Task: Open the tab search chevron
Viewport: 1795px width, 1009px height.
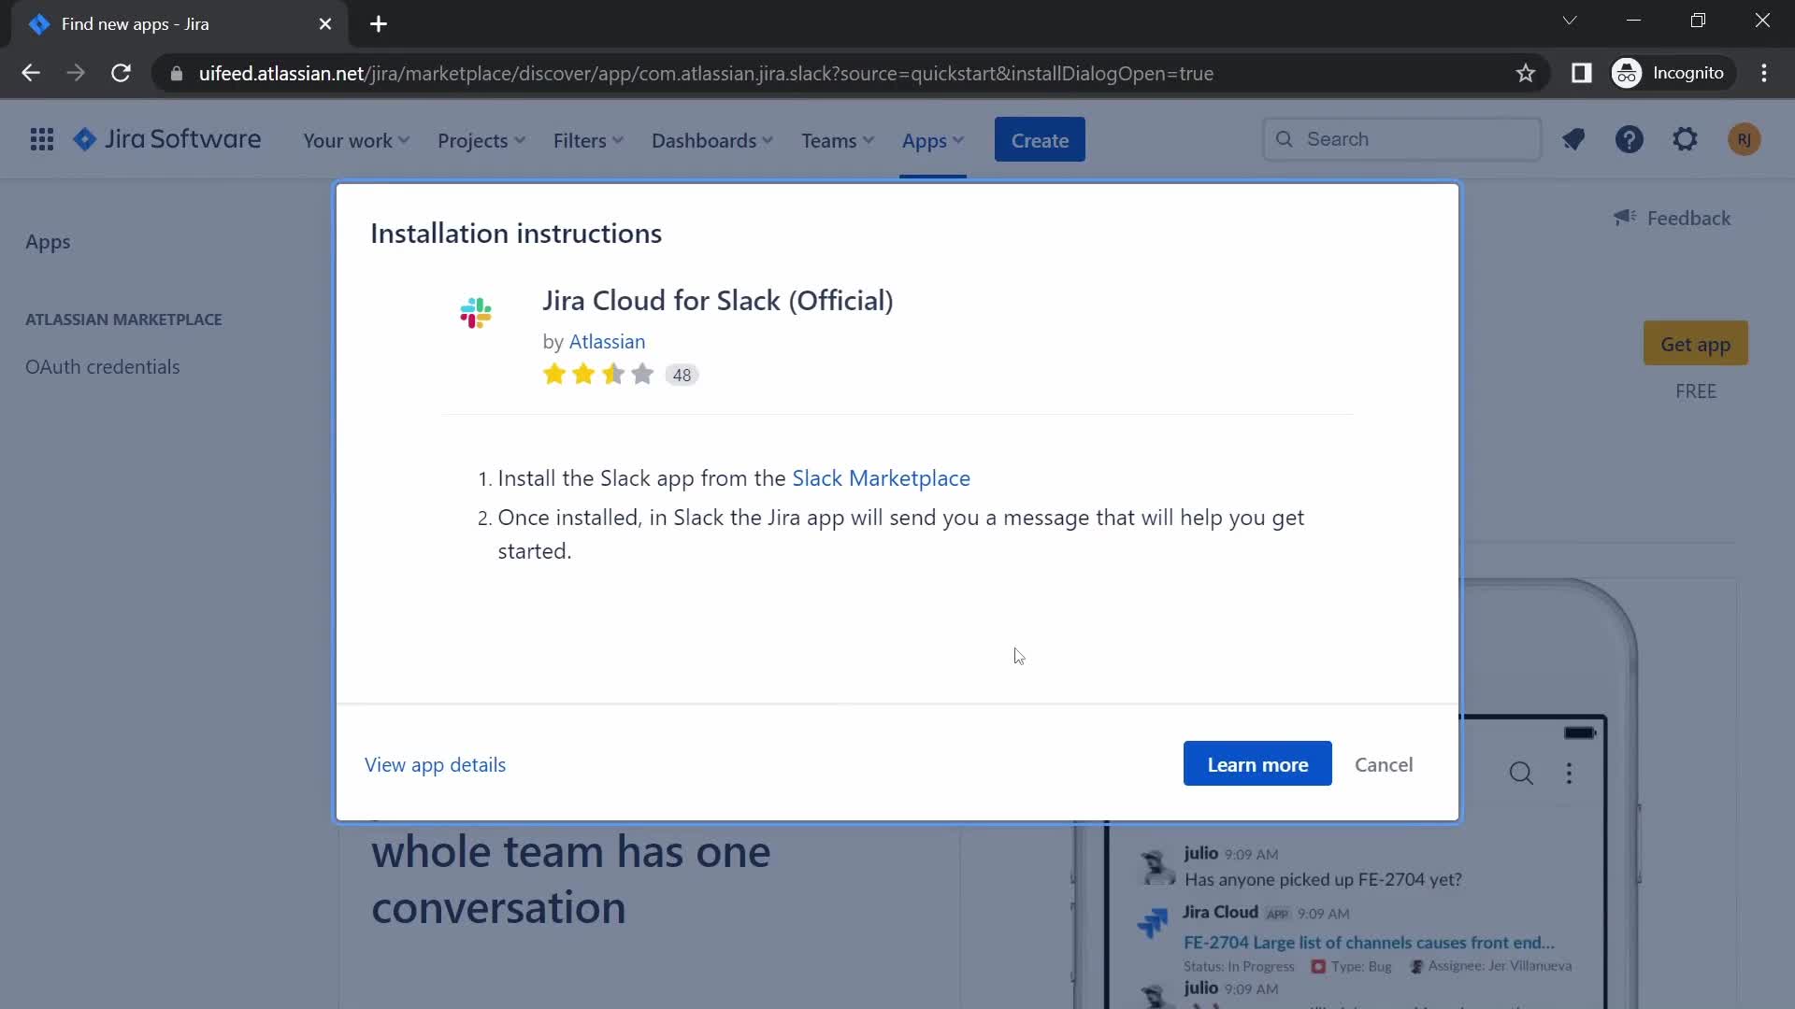Action: [x=1570, y=21]
